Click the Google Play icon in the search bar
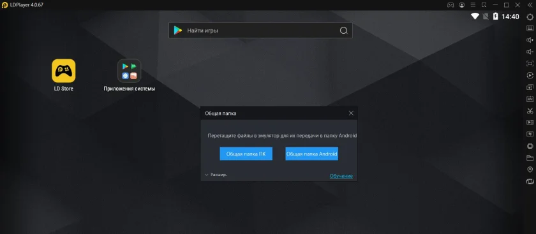Image resolution: width=536 pixels, height=234 pixels. [x=178, y=31]
